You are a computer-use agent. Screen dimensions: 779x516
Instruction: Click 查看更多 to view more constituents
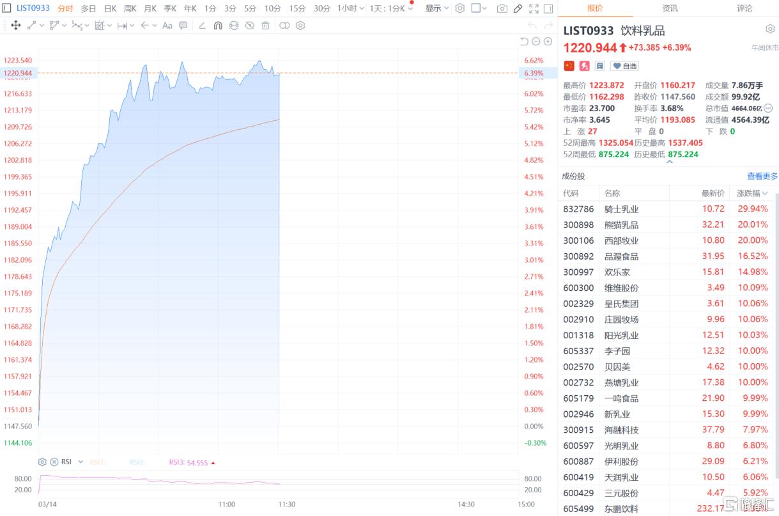point(762,176)
